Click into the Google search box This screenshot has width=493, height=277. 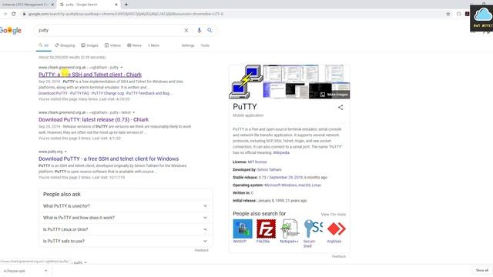click(110, 31)
